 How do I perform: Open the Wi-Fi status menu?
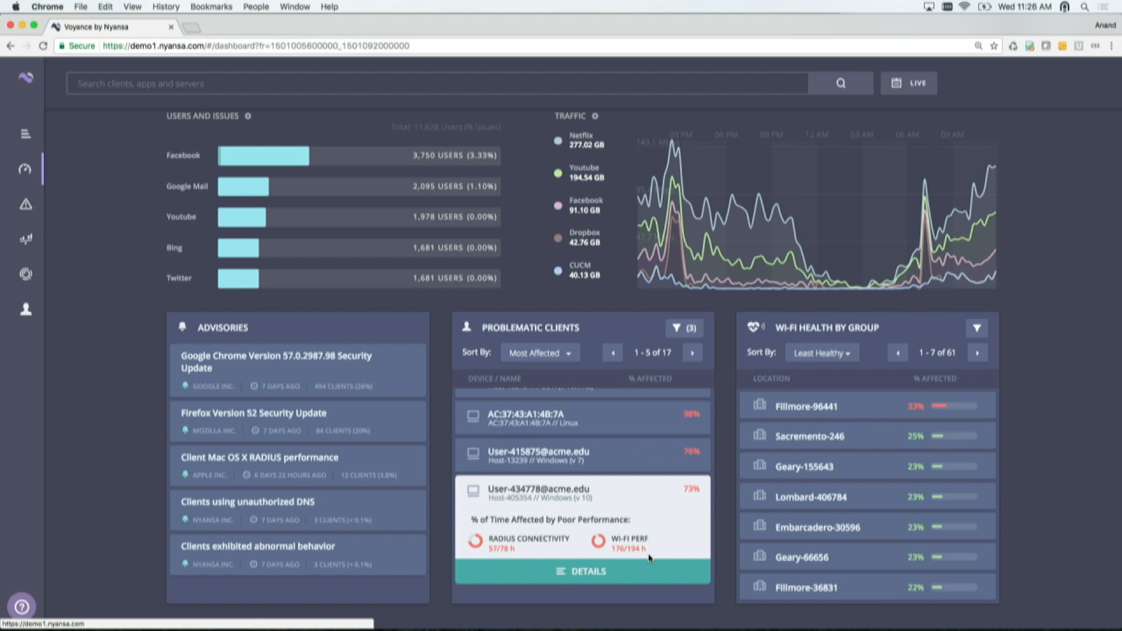tap(964, 7)
